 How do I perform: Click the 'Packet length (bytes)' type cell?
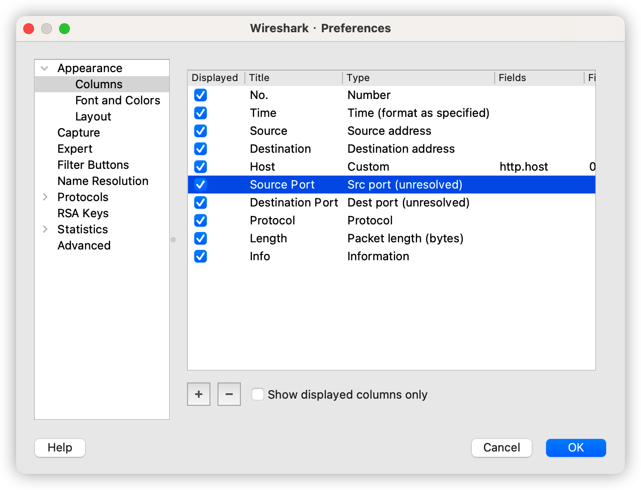coord(406,238)
